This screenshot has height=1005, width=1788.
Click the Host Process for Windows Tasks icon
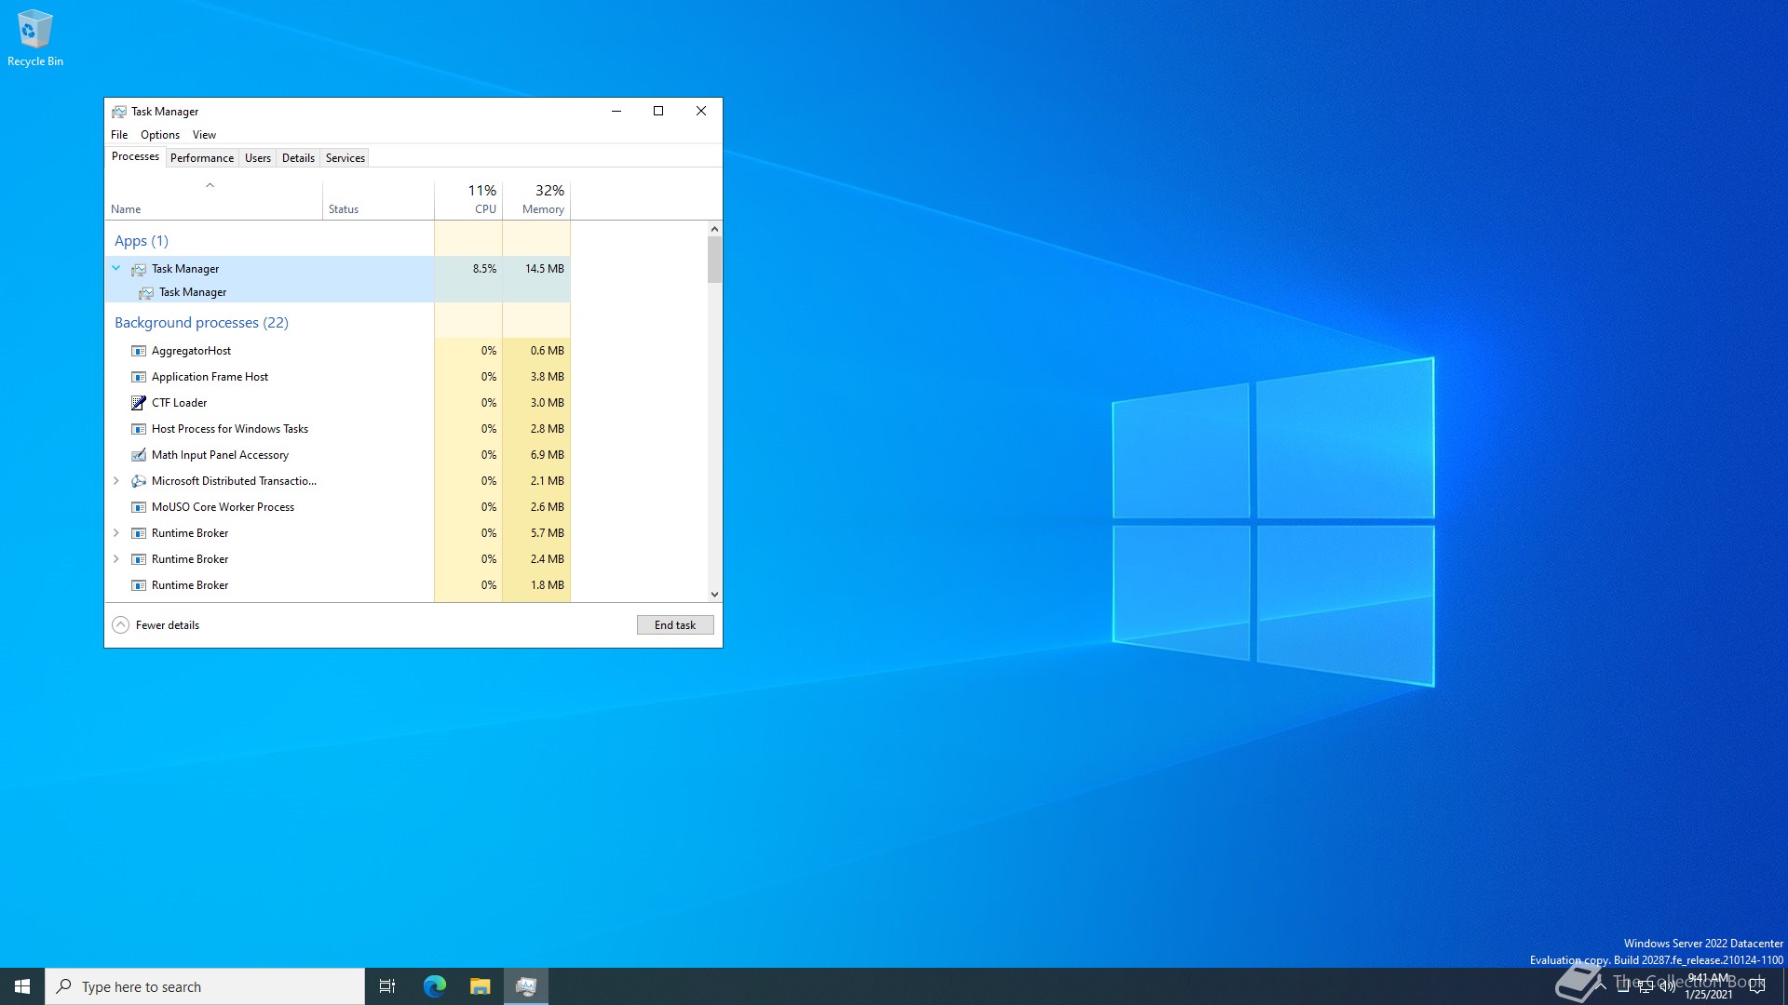(x=139, y=429)
